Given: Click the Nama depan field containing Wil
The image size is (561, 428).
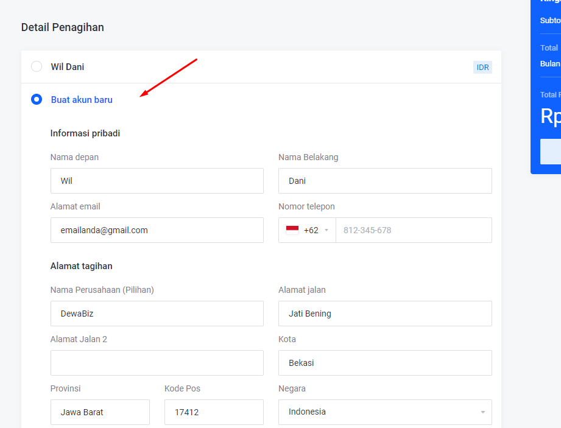Looking at the screenshot, I should (x=157, y=181).
